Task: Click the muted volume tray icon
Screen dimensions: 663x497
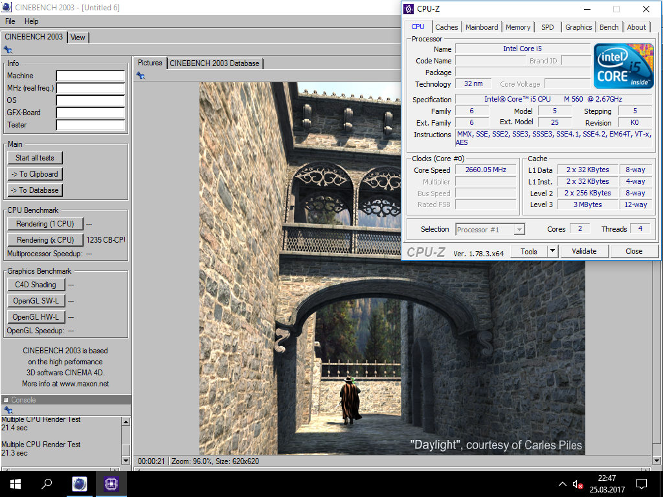Action: coord(578,484)
